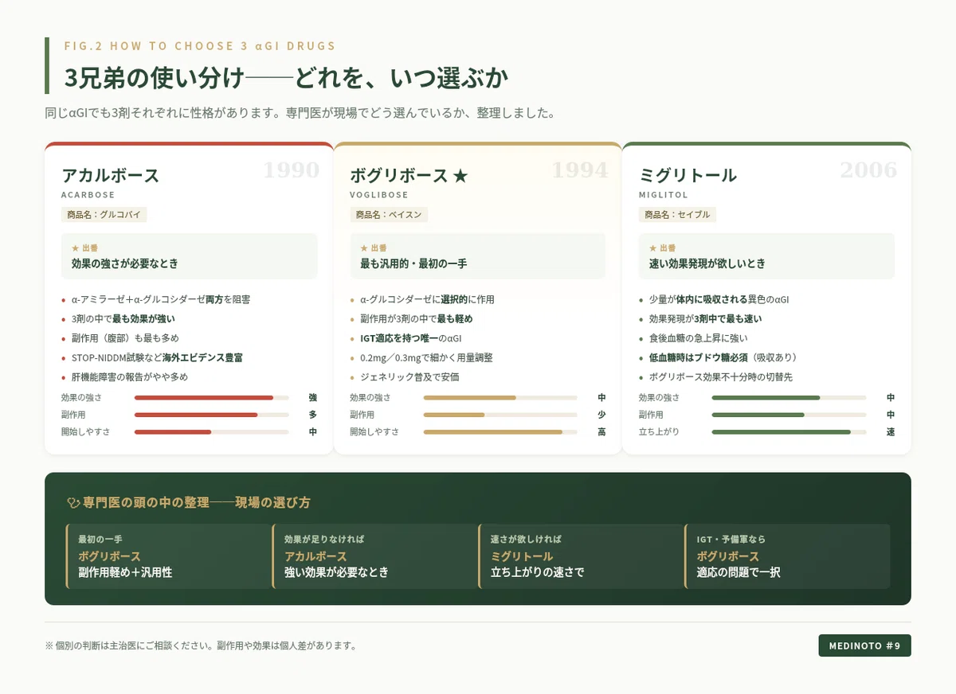Click the ★ 出番 label in ボグリボース card

(x=374, y=248)
